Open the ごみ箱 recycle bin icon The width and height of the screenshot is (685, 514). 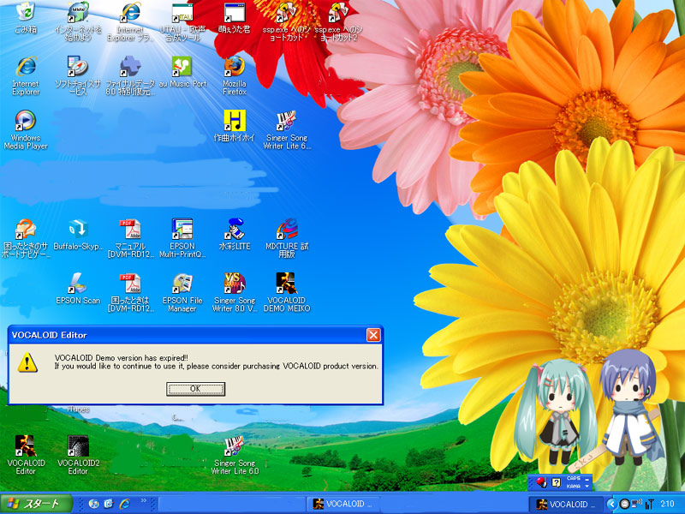pyautogui.click(x=26, y=17)
